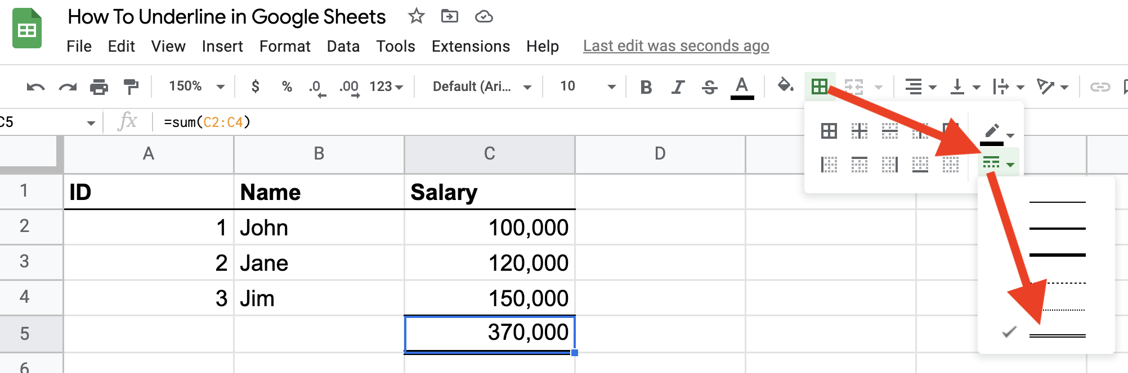Star the document title
This screenshot has width=1128, height=373.
coord(417,16)
